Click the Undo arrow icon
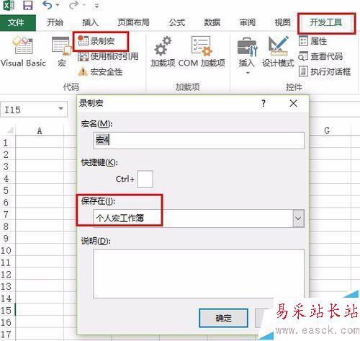The height and width of the screenshot is (341, 360). [x=47, y=5]
